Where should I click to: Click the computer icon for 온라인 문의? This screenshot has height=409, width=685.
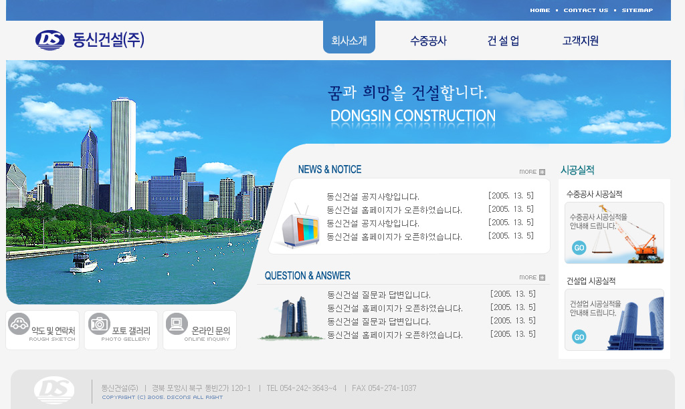[x=177, y=324]
